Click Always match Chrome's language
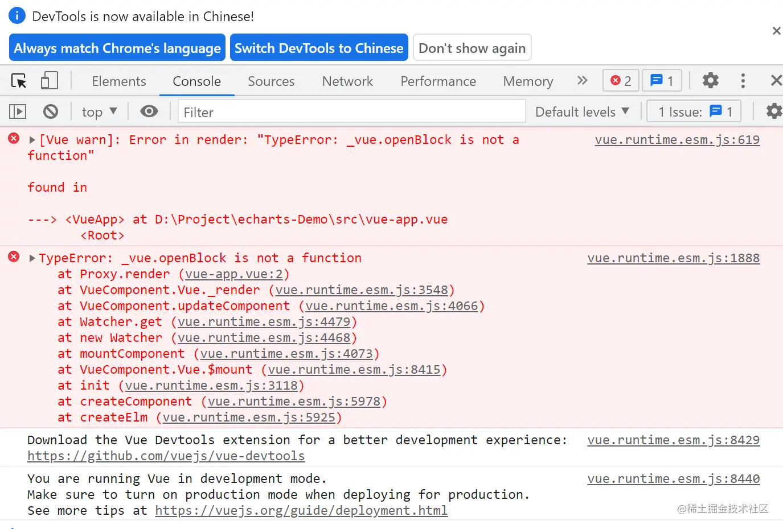 tap(117, 48)
